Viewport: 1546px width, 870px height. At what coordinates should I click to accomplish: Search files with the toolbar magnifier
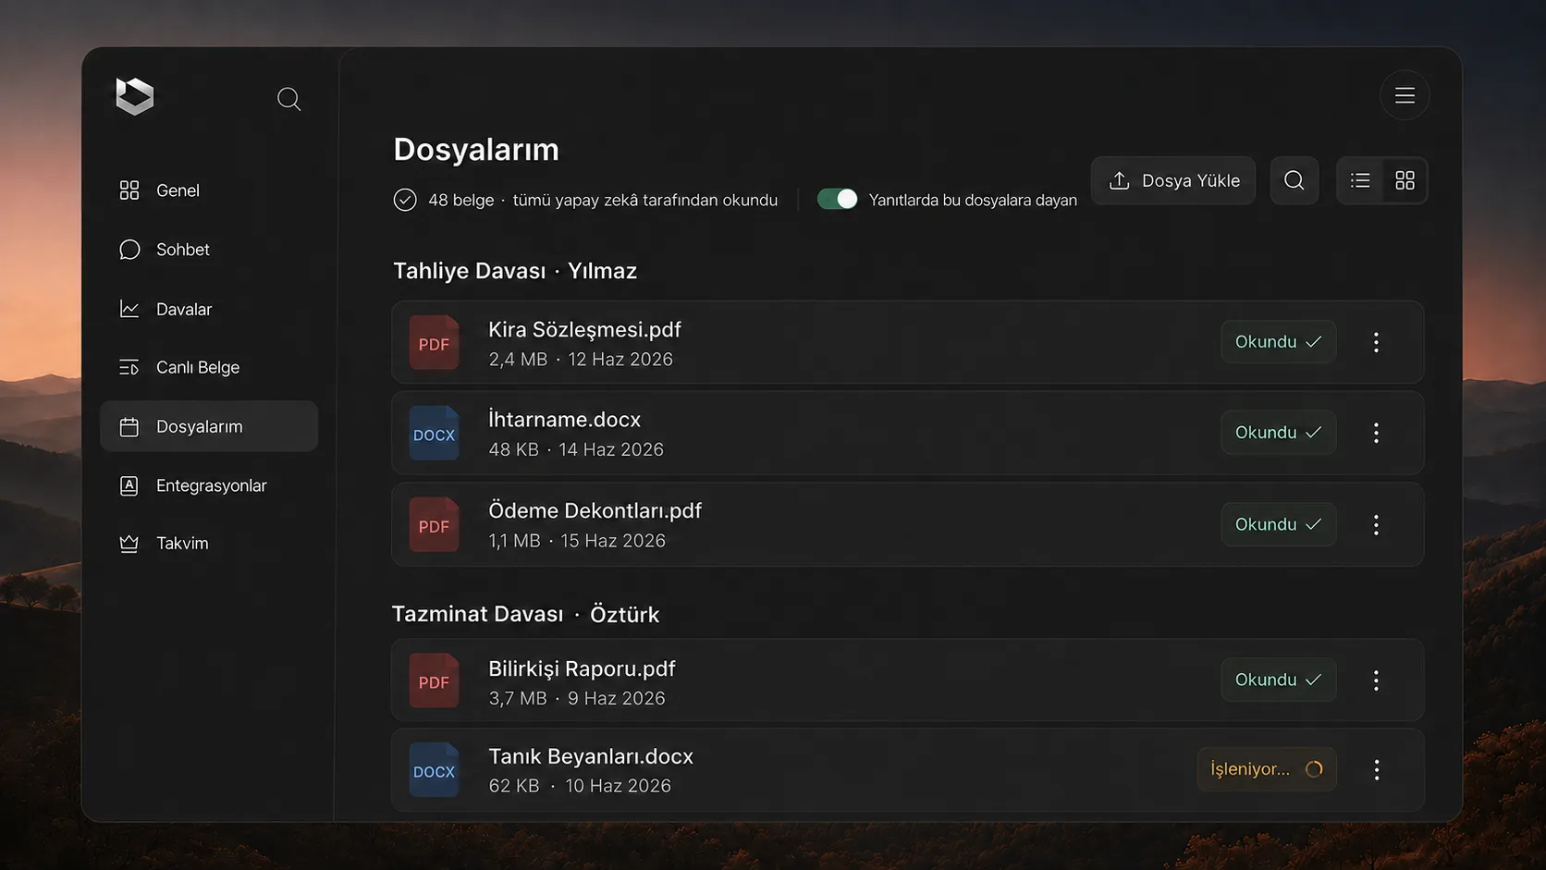click(x=1294, y=180)
